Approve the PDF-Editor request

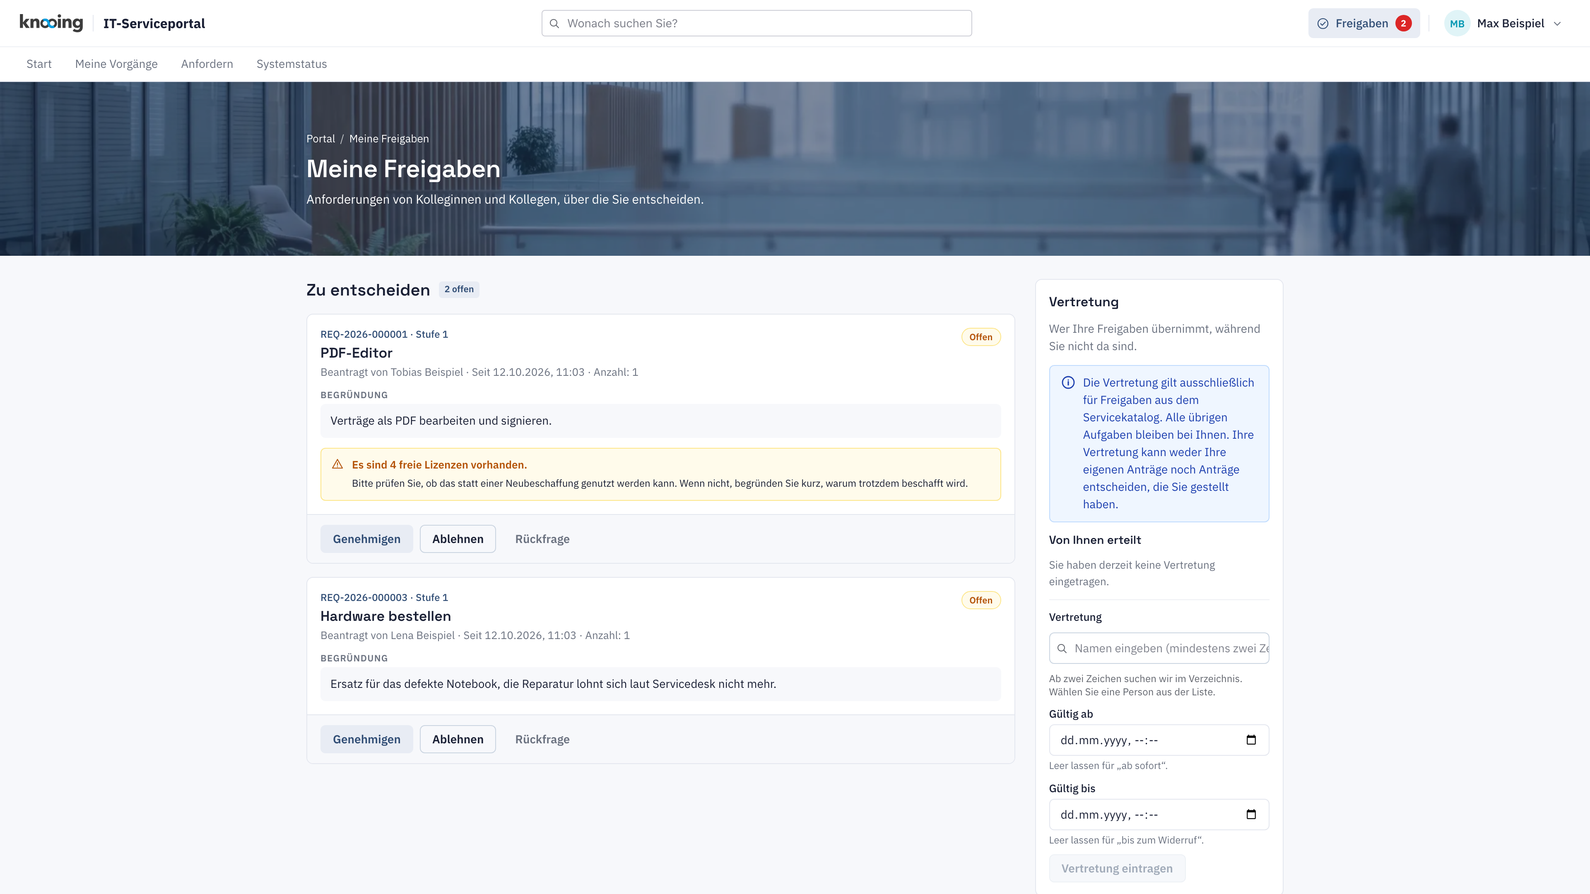coord(366,538)
